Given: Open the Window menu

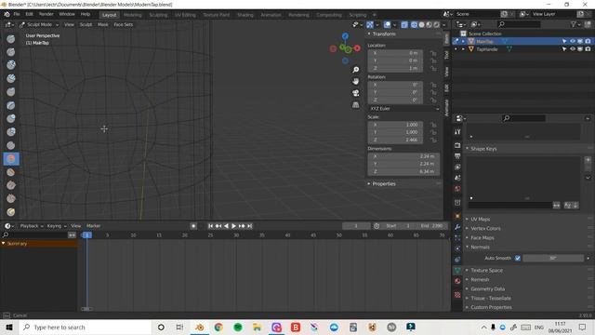Looking at the screenshot, I should [67, 14].
